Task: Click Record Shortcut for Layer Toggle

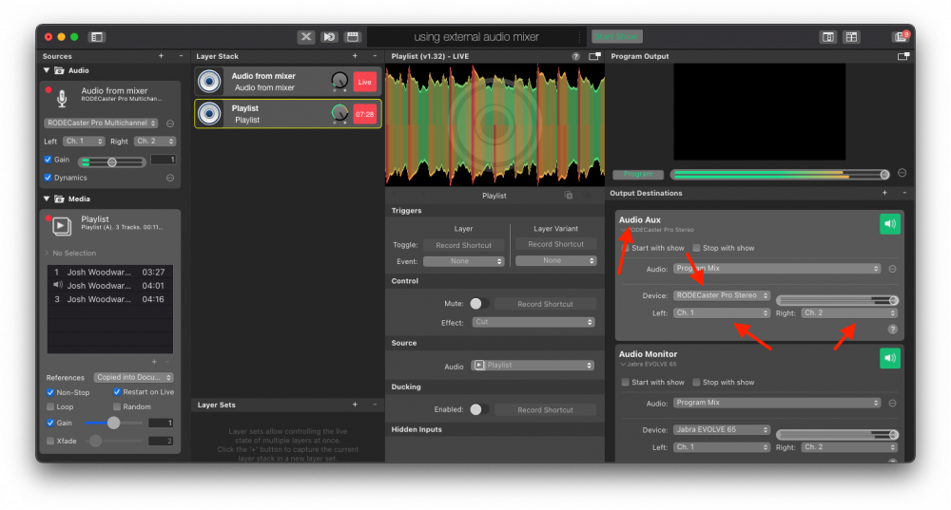Action: coord(463,245)
